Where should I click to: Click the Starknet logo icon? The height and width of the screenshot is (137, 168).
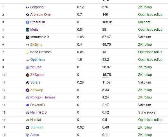click(x=27, y=127)
